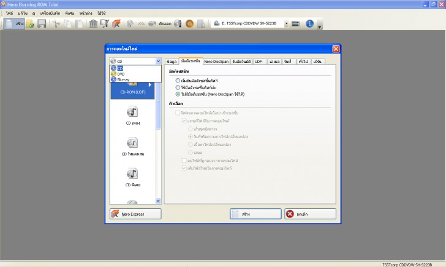Open the tab between DiscSpan and UDF

241,61
